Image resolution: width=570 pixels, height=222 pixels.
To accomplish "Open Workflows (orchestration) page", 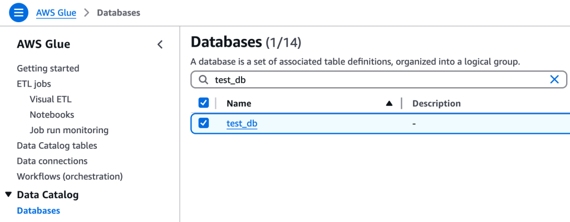I will coord(70,176).
